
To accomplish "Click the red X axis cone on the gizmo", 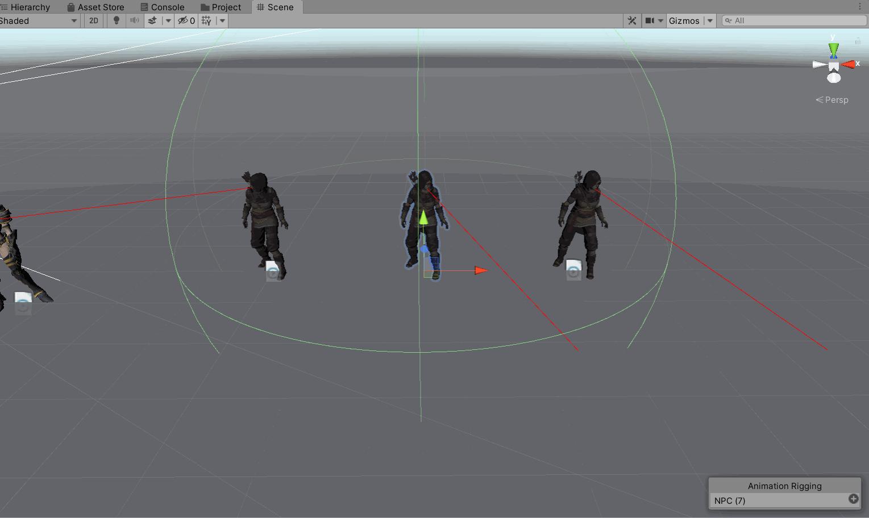I will pyautogui.click(x=848, y=65).
